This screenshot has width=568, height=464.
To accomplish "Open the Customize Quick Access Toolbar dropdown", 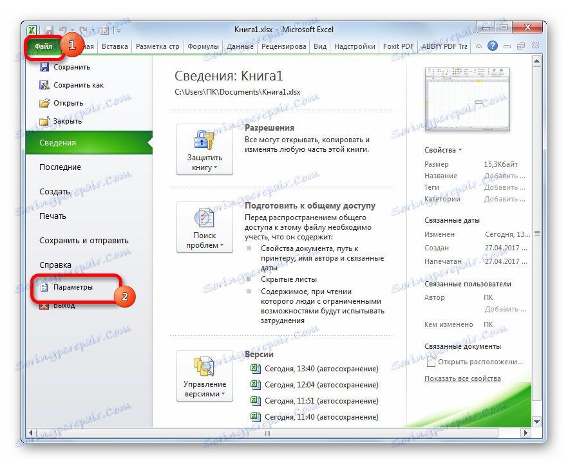I will tap(118, 31).
